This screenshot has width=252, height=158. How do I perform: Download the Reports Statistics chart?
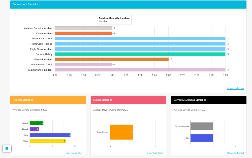(x=75, y=153)
